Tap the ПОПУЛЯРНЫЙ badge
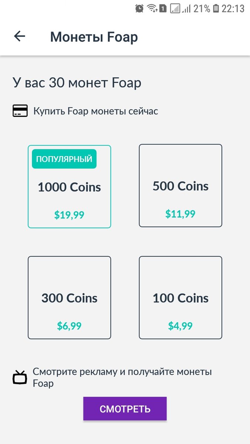The image size is (250, 444). (64, 159)
